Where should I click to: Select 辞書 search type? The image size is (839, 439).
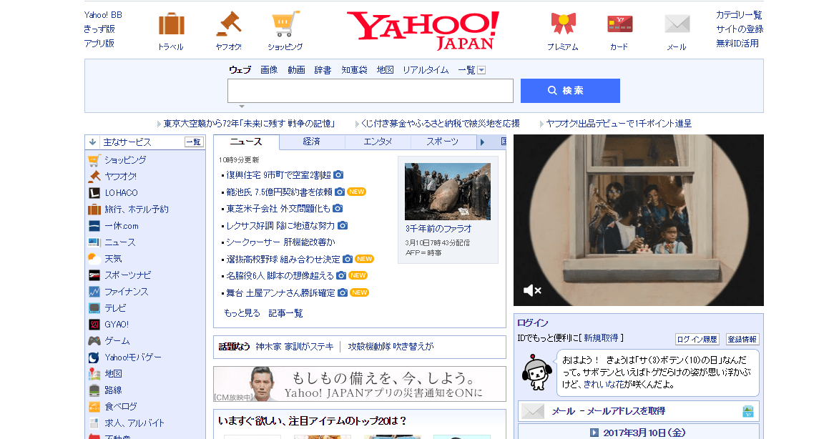[323, 70]
